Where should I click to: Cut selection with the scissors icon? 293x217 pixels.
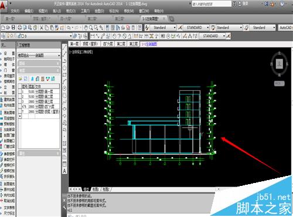(x=42, y=28)
